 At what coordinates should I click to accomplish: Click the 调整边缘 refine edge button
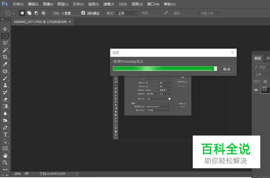tap(208, 13)
